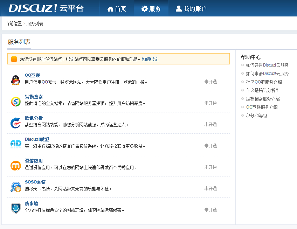The height and width of the screenshot is (229, 297).
Task: Click 未开通 status for 纵横搜索
Action: (x=210, y=103)
